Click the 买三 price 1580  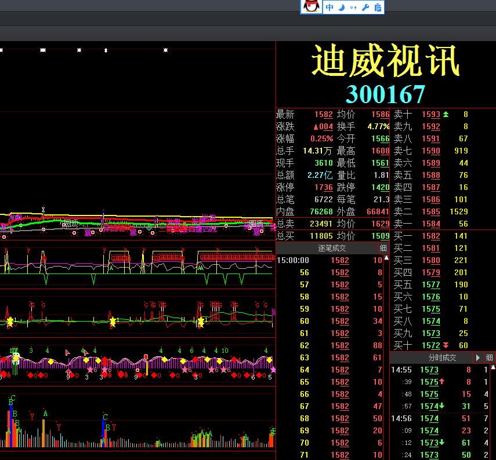coord(431,260)
